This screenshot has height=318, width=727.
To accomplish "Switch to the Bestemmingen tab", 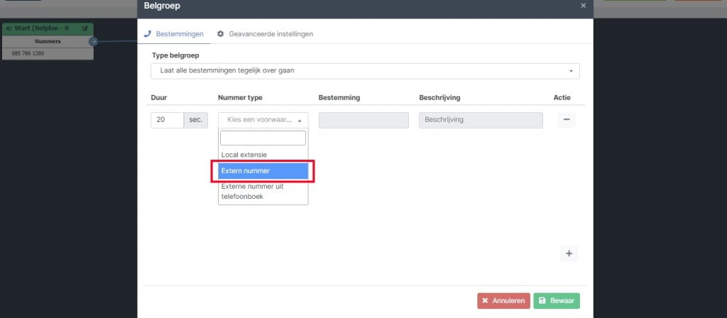I will click(x=174, y=34).
